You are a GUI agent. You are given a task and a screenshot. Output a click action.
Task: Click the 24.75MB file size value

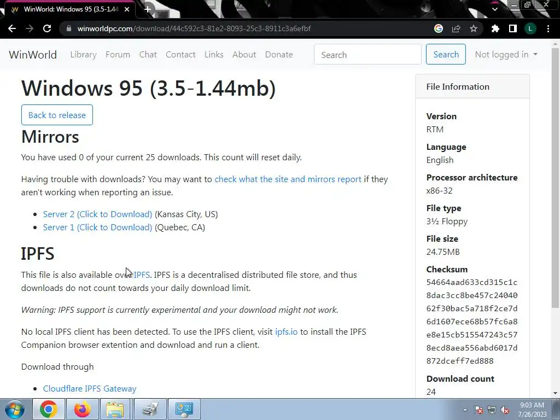(x=443, y=252)
